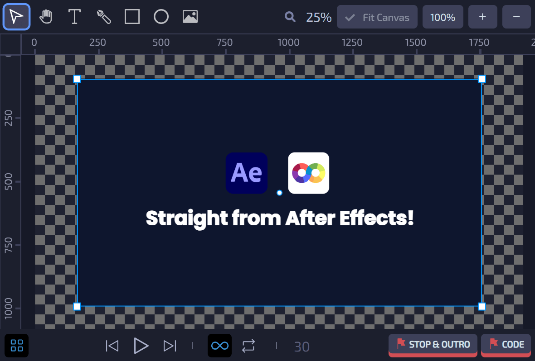Toggle infinite loop mode
The width and height of the screenshot is (535, 361).
click(220, 346)
